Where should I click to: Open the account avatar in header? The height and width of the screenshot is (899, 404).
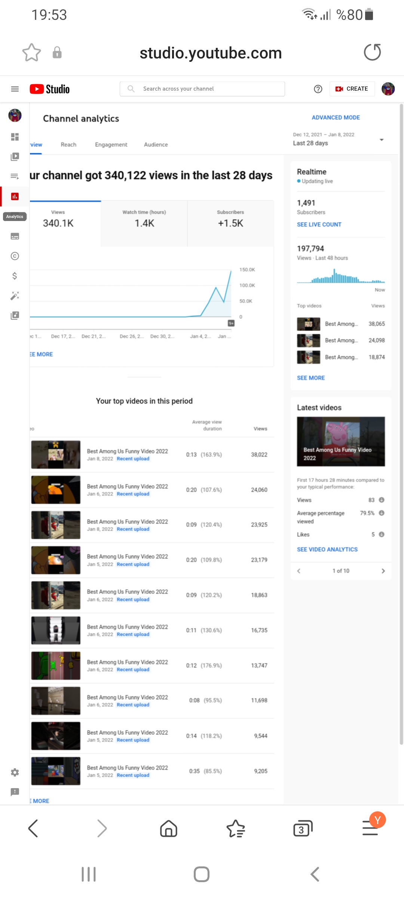388,89
